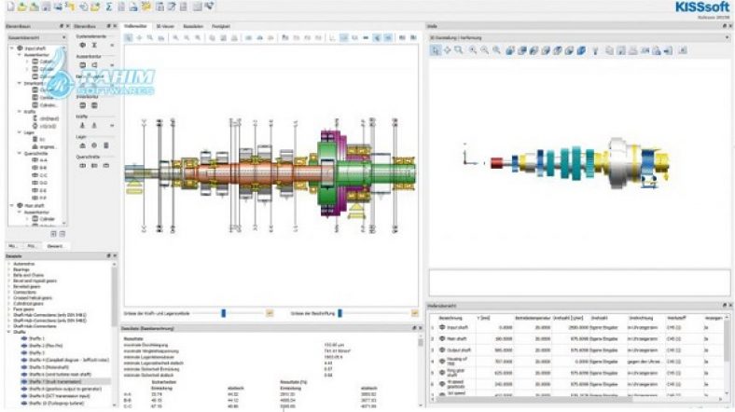
Task: Switch to the 3D-Viewer tab
Action: 165,26
